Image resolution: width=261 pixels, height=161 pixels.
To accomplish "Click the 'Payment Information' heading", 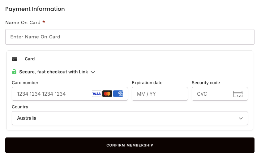I will click(x=35, y=9).
